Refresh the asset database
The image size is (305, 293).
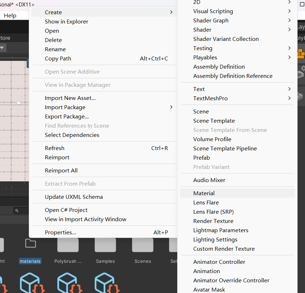pyautogui.click(x=104, y=148)
